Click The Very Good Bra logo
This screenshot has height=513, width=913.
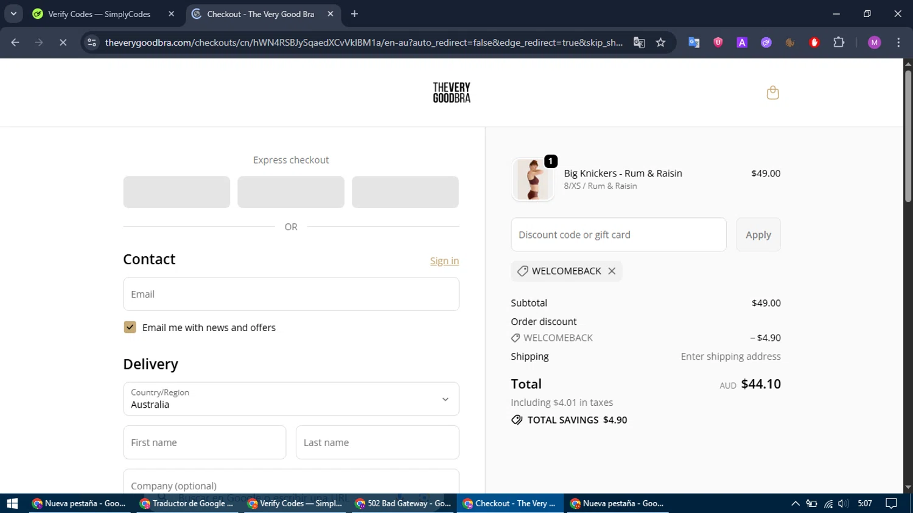pos(452,92)
